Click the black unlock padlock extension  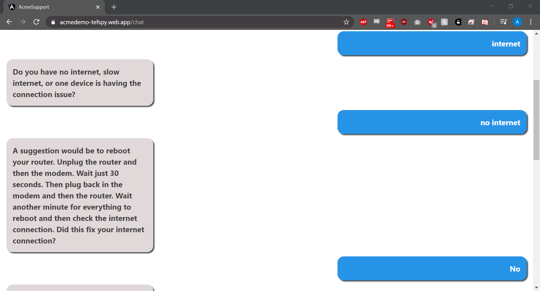458,22
